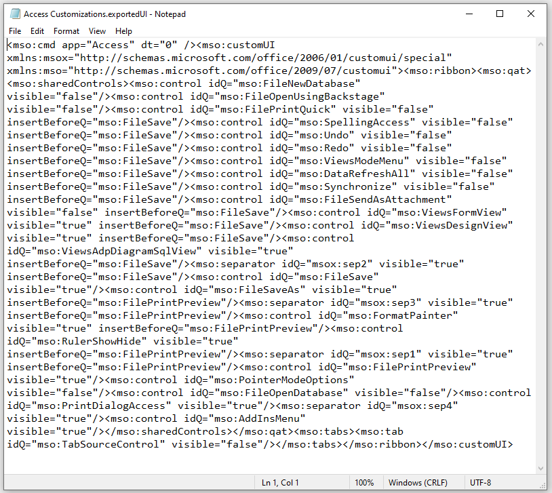
Task: Click the UTF-8 encoding indicator
Action: click(481, 482)
